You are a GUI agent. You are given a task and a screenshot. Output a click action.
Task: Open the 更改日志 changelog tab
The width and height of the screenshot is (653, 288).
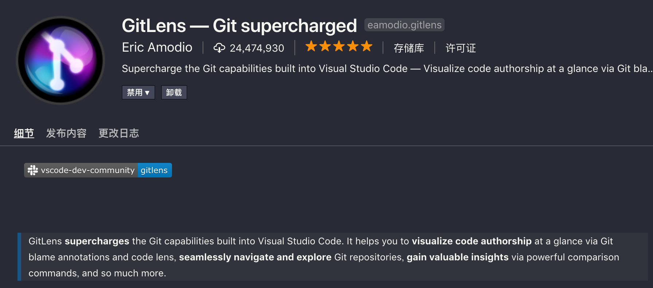(x=119, y=133)
